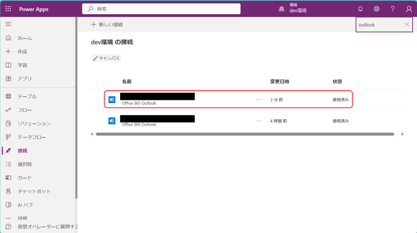Select the 4 時間 前 timestamp cell
The image size is (417, 233).
pyautogui.click(x=278, y=121)
